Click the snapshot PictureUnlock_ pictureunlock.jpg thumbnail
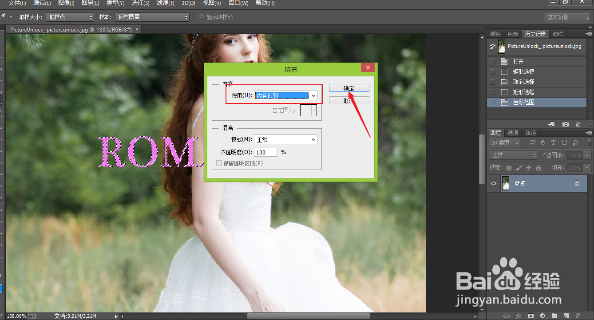 tap(502, 46)
